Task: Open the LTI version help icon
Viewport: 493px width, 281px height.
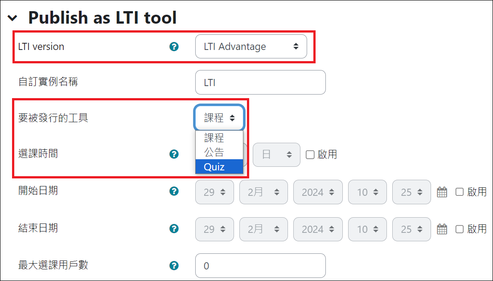Action: pyautogui.click(x=174, y=46)
